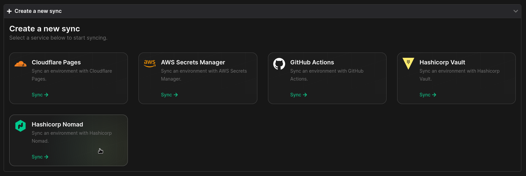This screenshot has height=176, width=526.
Task: Click the Hashicorp Vault triangle logo
Action: coord(408,63)
